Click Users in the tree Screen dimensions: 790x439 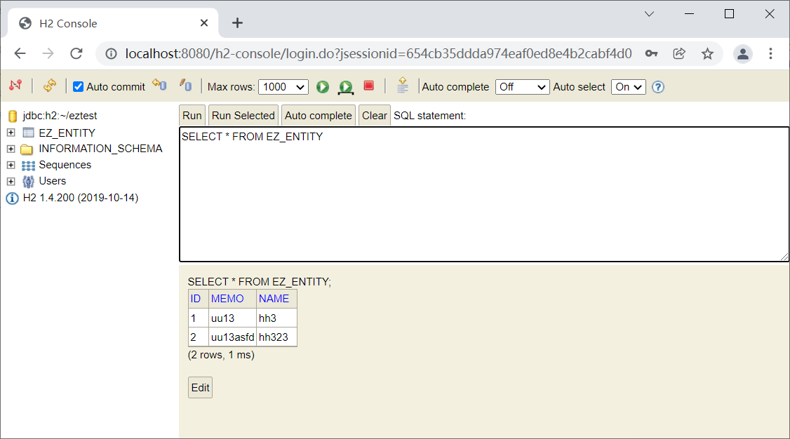pos(53,181)
